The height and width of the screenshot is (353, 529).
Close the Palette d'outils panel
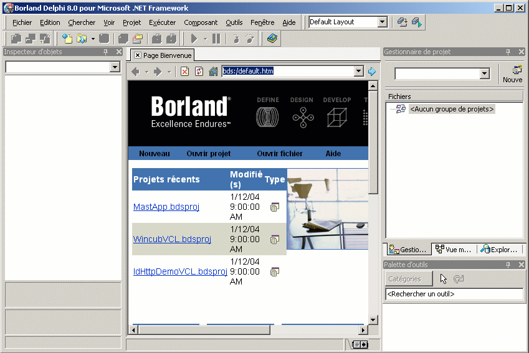click(522, 265)
